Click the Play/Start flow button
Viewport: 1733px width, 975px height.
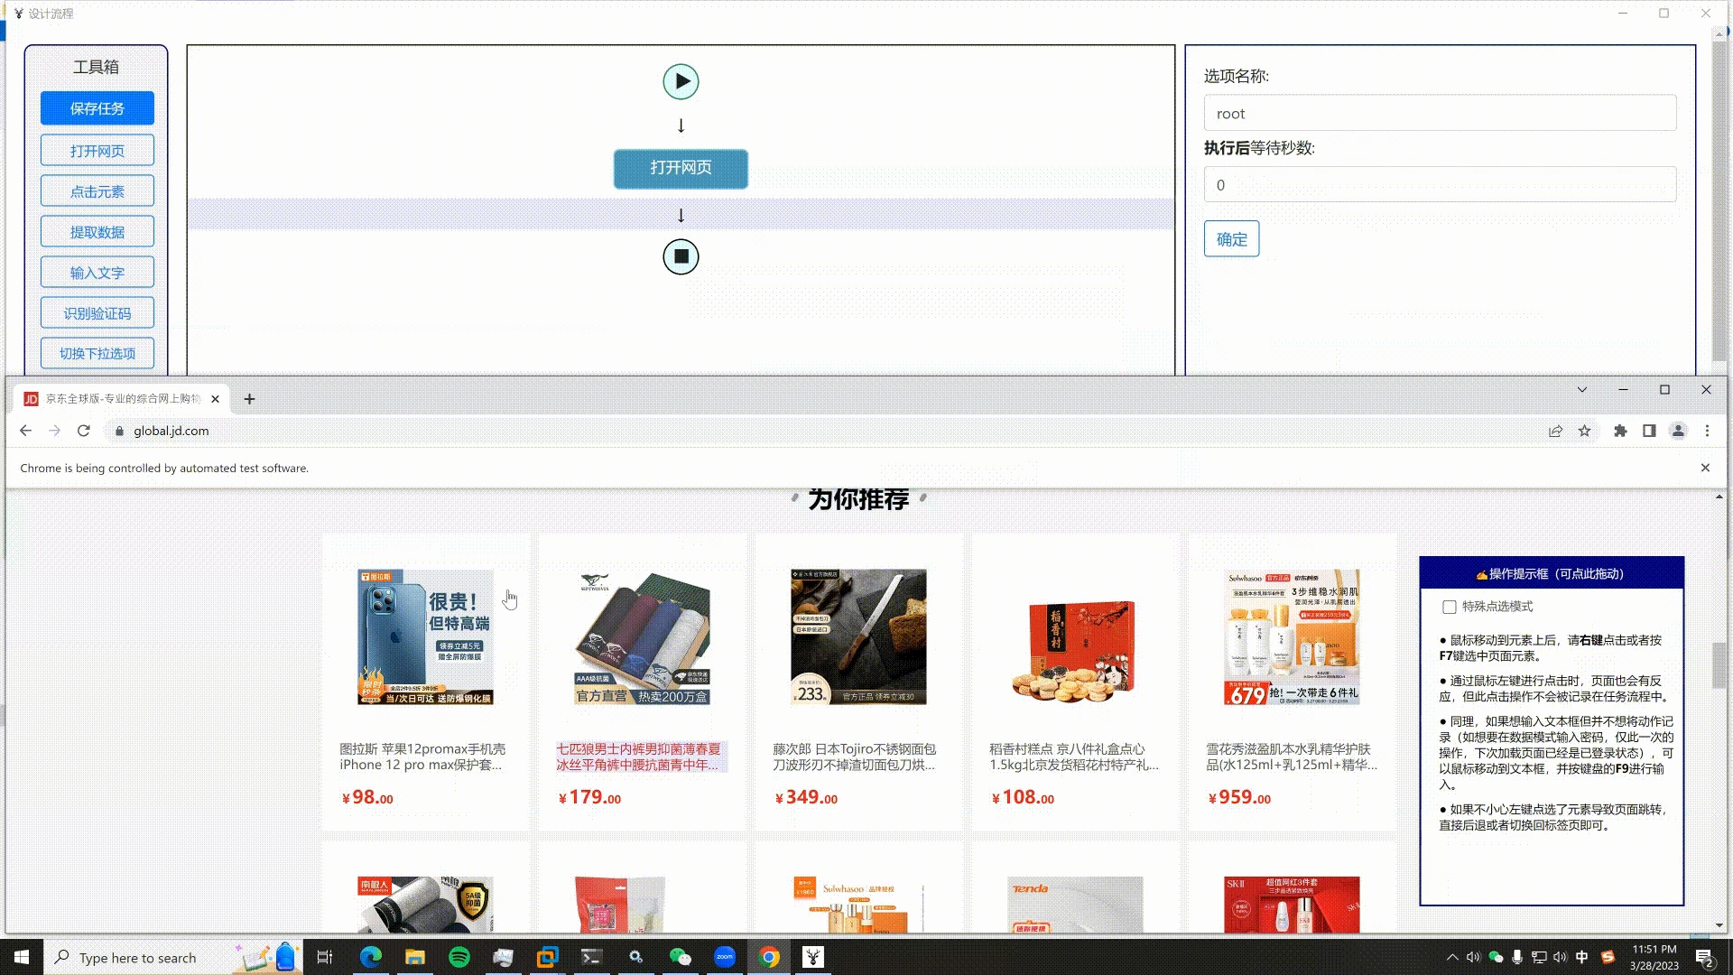pyautogui.click(x=681, y=81)
